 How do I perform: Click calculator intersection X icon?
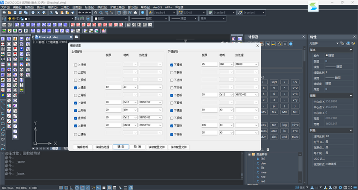285,44
